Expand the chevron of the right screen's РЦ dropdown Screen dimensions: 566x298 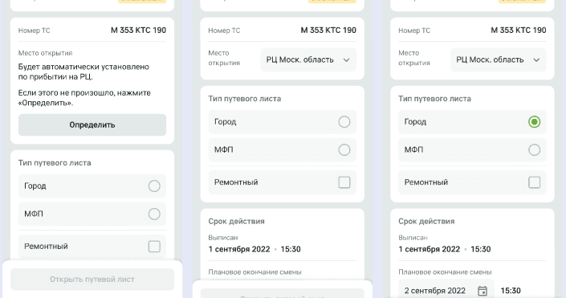coord(536,60)
